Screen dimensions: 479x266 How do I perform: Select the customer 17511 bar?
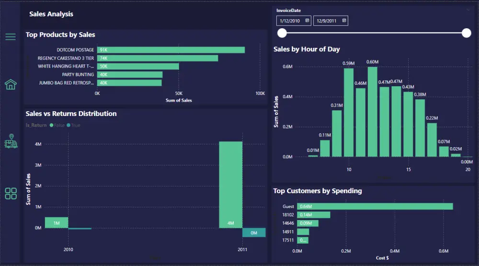pyautogui.click(x=303, y=240)
